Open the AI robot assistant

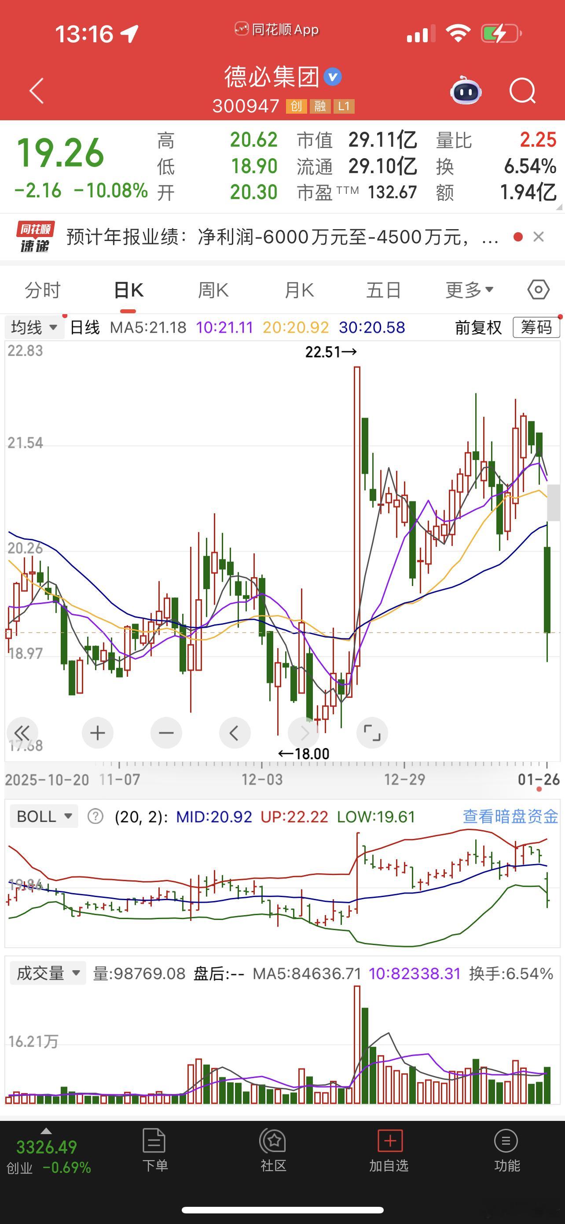click(x=466, y=90)
